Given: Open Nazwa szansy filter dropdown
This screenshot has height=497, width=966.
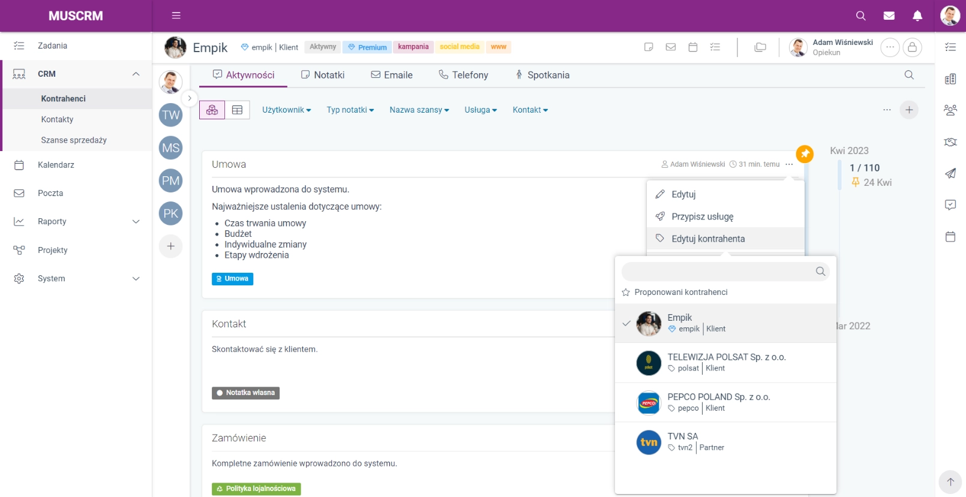Looking at the screenshot, I should click(419, 110).
